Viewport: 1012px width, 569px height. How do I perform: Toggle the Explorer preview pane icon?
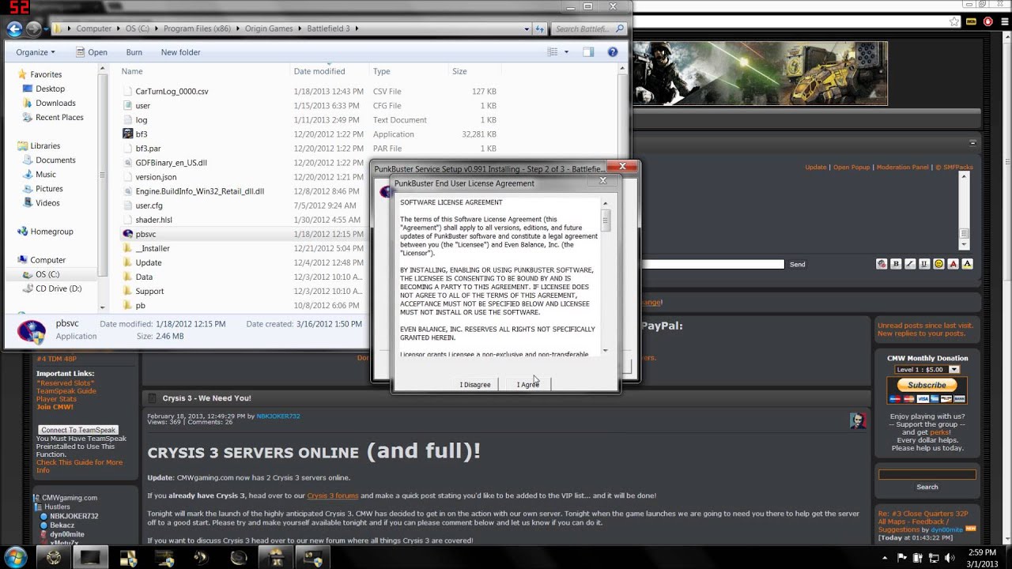[588, 52]
